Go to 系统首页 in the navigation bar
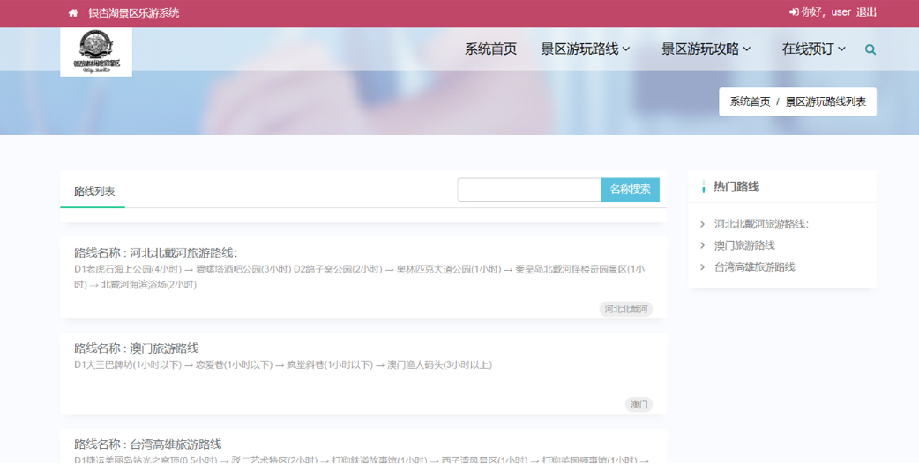Screen dimensions: 919x464 tap(490, 49)
